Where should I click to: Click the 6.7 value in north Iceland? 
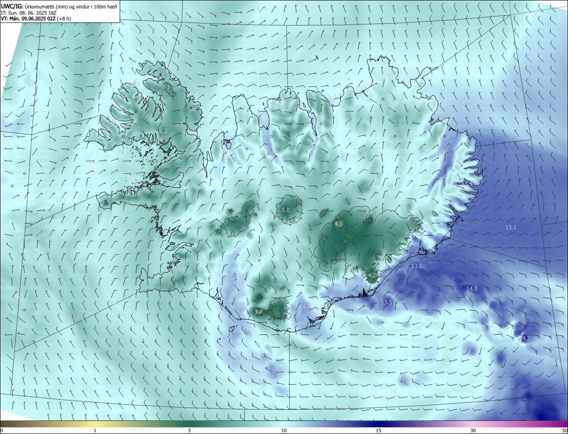[327, 114]
